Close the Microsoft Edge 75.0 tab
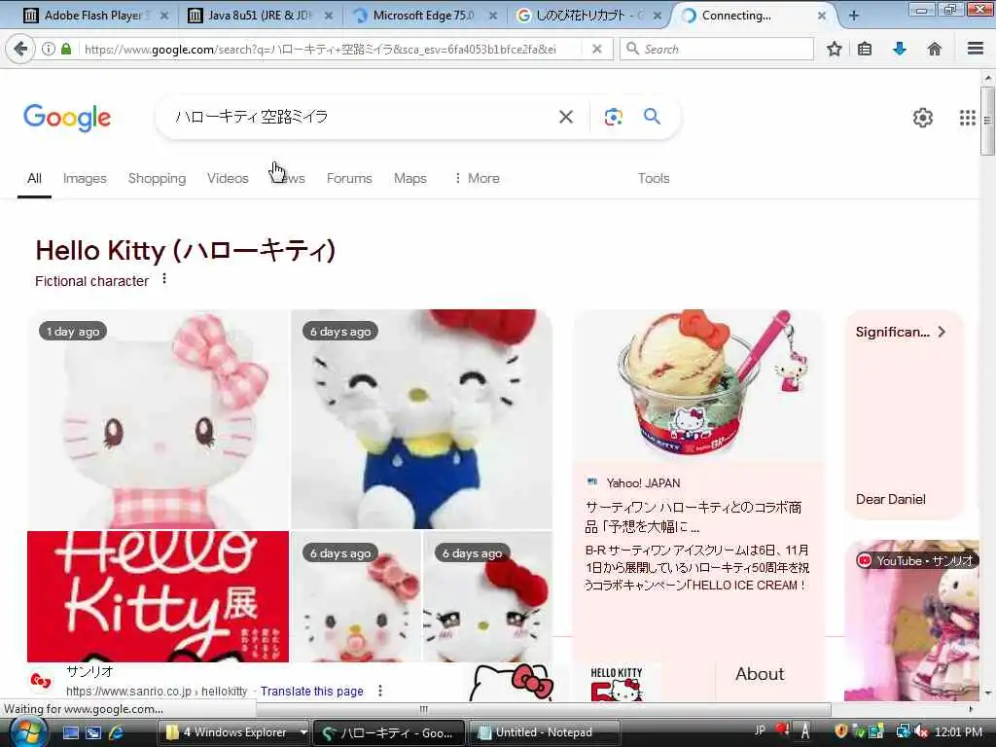The height and width of the screenshot is (747, 996). pyautogui.click(x=493, y=16)
